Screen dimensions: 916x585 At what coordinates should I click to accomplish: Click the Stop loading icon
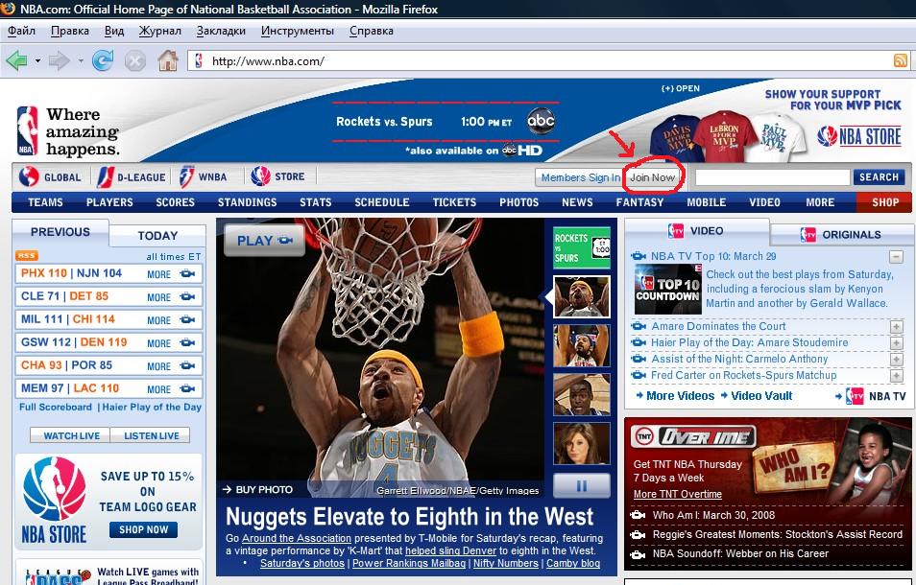coord(135,61)
